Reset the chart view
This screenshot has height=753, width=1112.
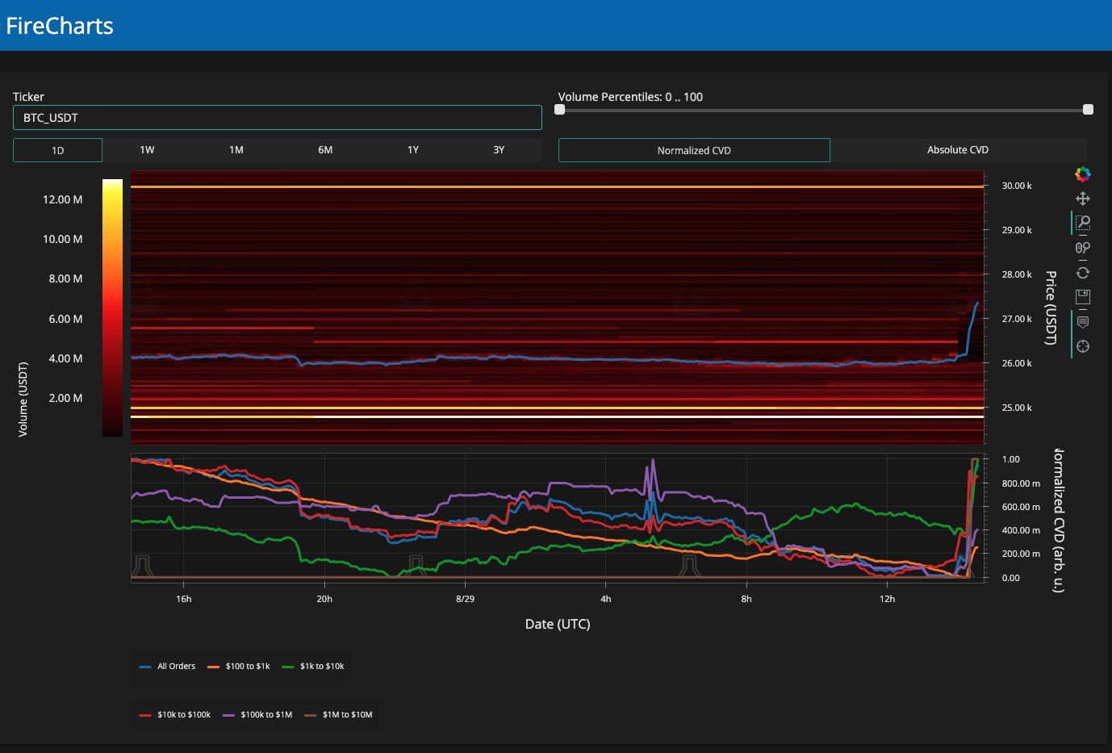coord(1083,273)
